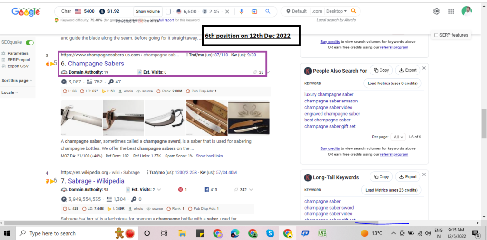The height and width of the screenshot is (240, 487).
Task: Clear the search box with the X icon
Action: click(x=227, y=12)
